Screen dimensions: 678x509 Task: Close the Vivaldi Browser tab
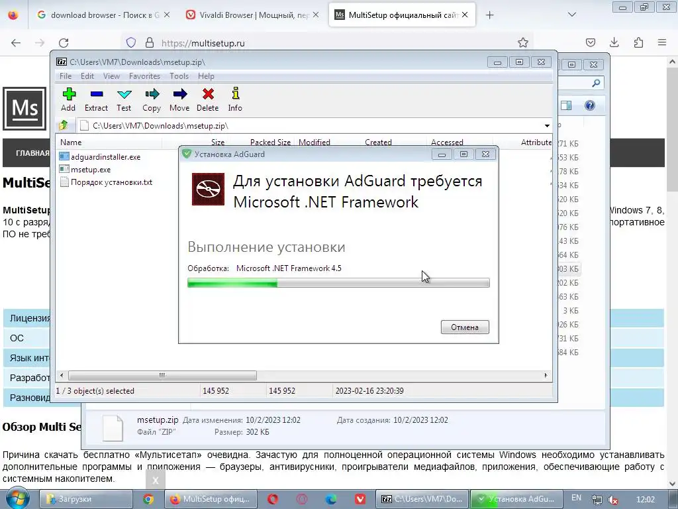(x=316, y=15)
